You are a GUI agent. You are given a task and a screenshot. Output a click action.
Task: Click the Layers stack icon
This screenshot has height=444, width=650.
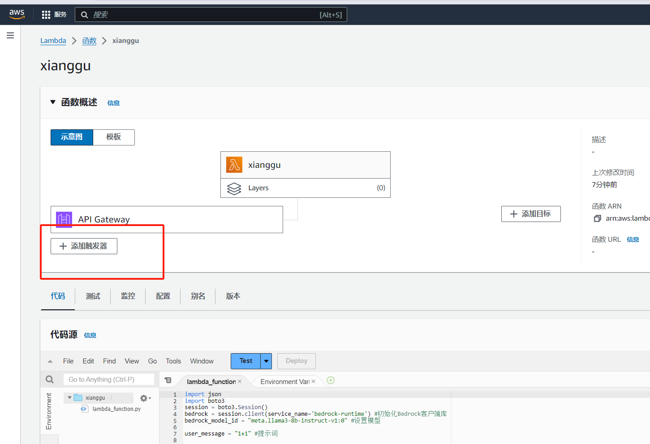pos(234,188)
